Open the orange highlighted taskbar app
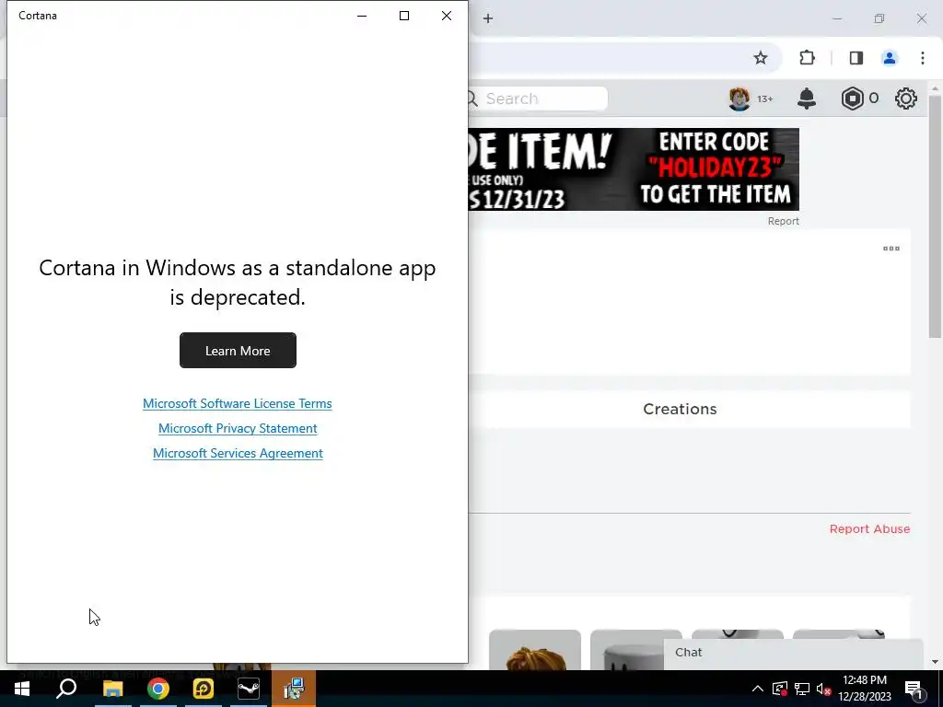This screenshot has height=707, width=943. click(x=294, y=689)
